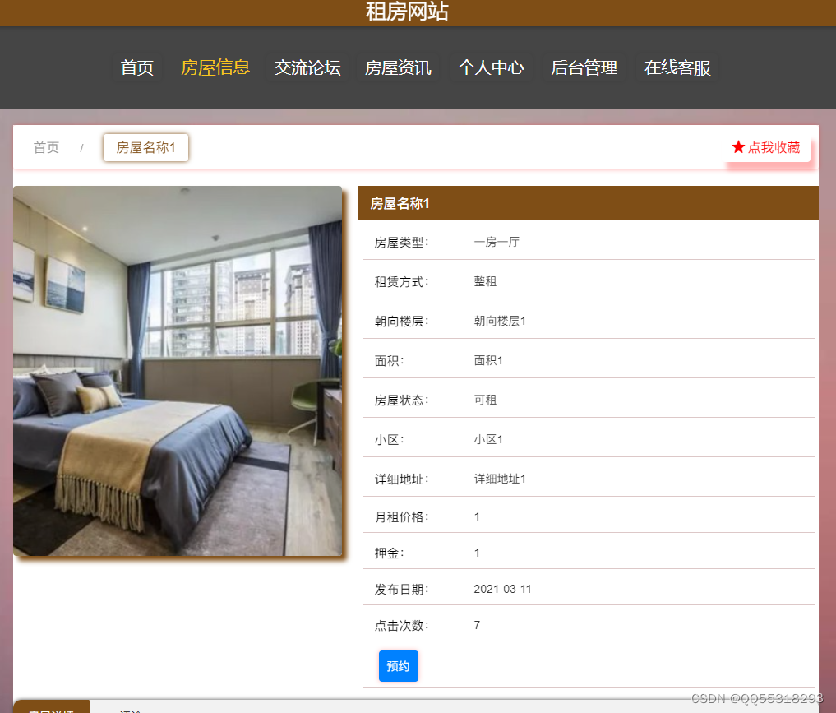Open 房屋资讯 housing news section

point(399,68)
